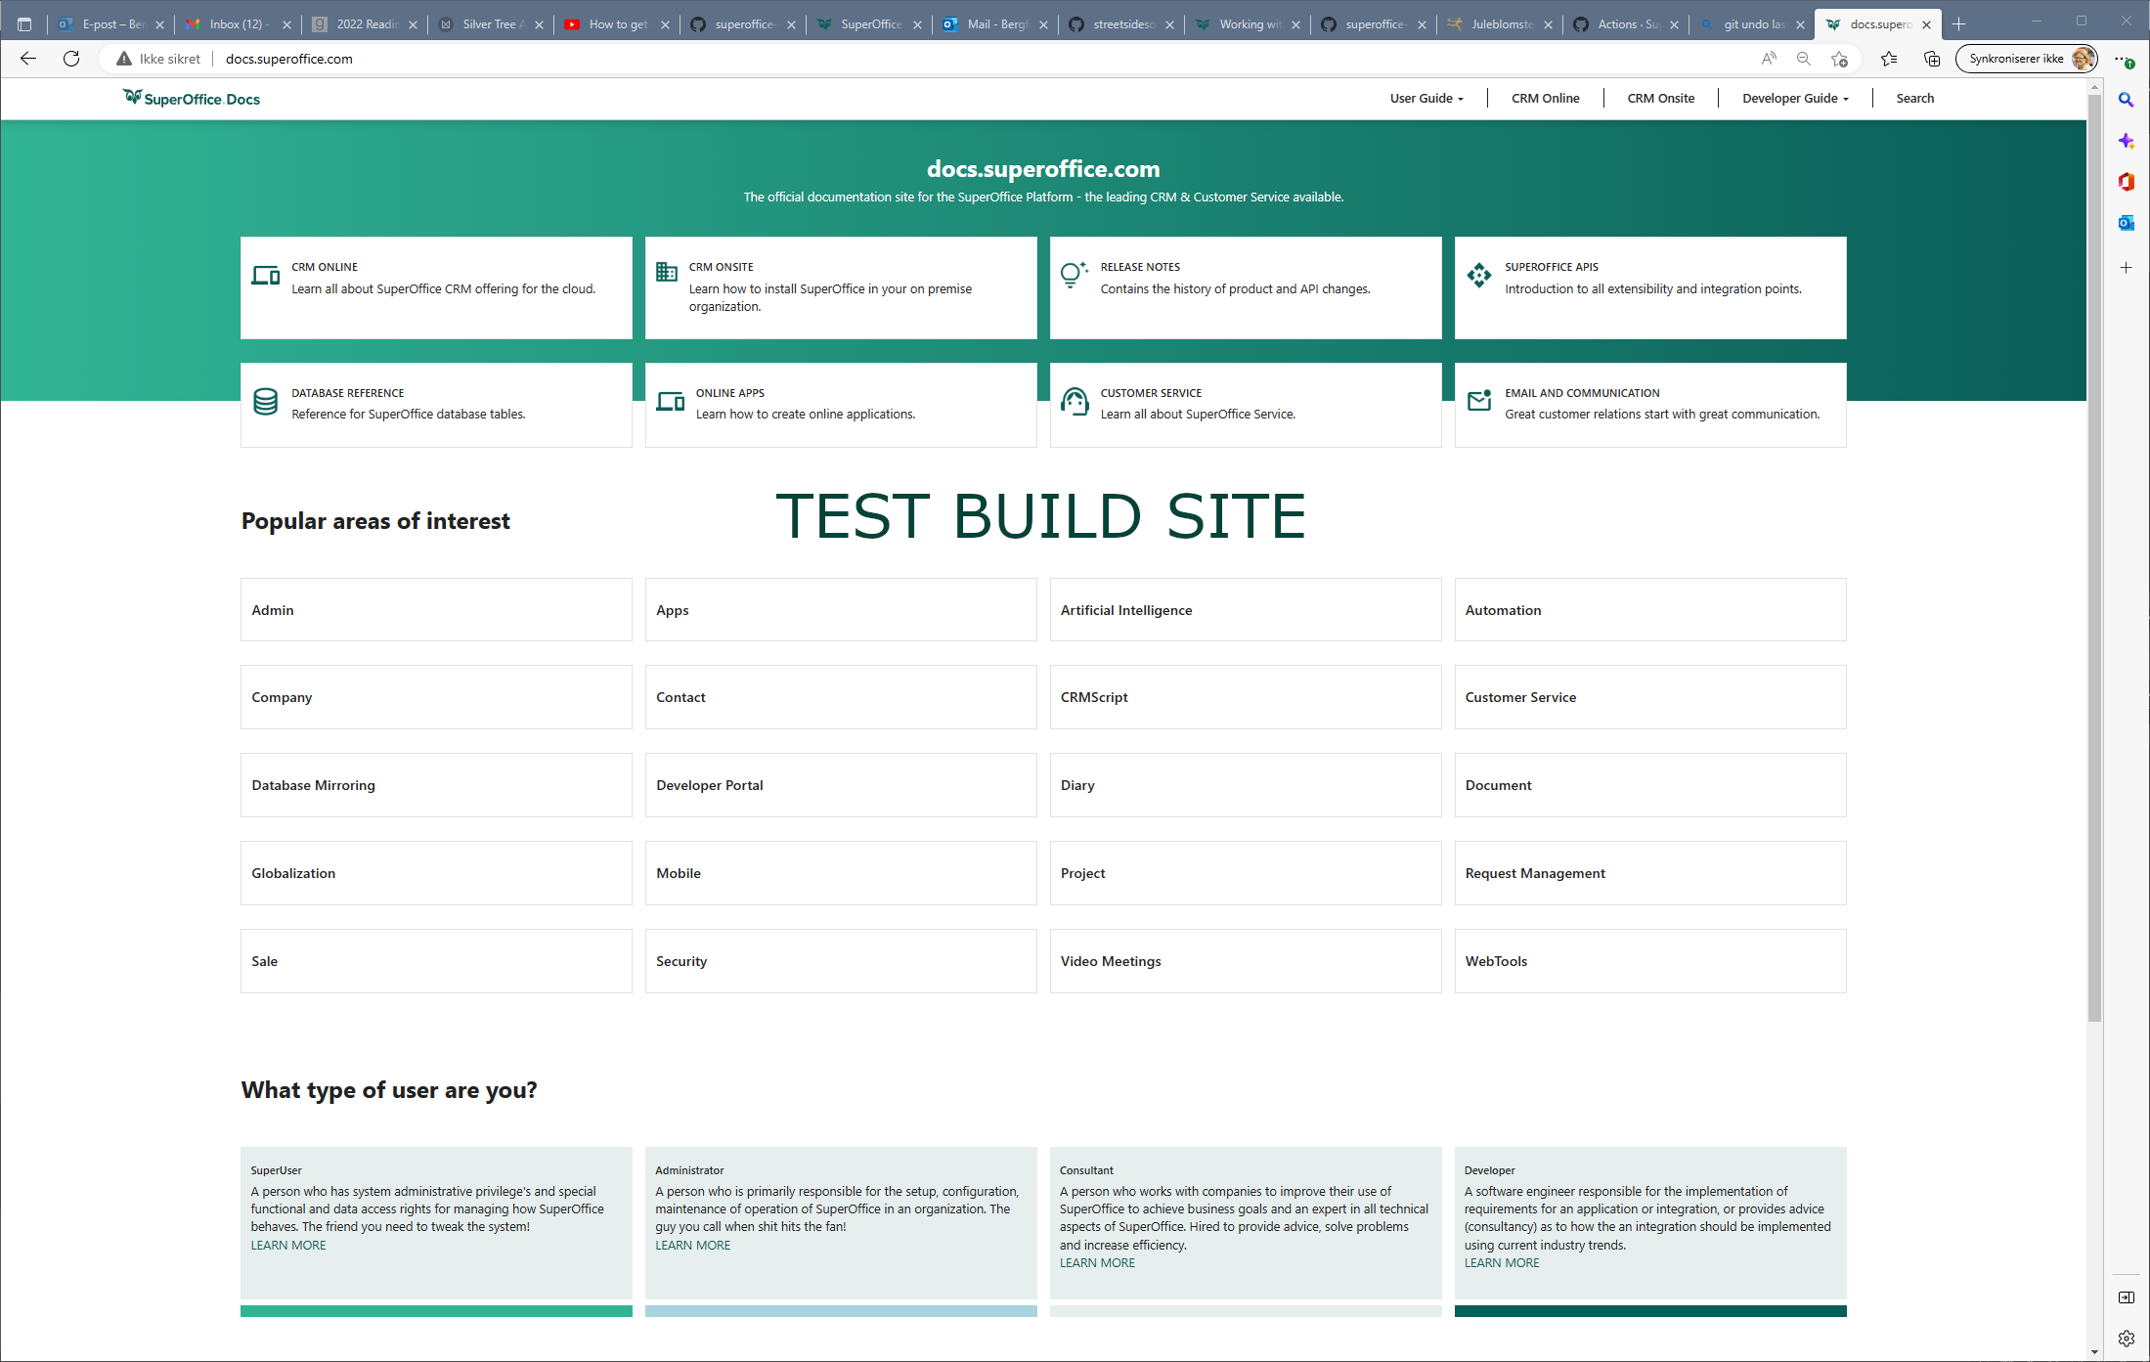Open the CRMScript area tile
Viewport: 2150px width, 1362px height.
(1246, 697)
